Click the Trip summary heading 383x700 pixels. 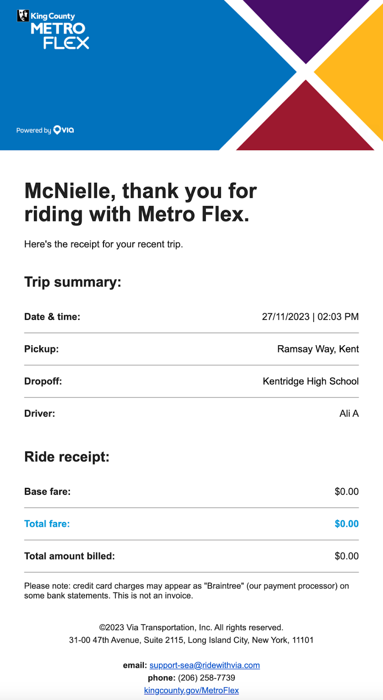pos(72,282)
